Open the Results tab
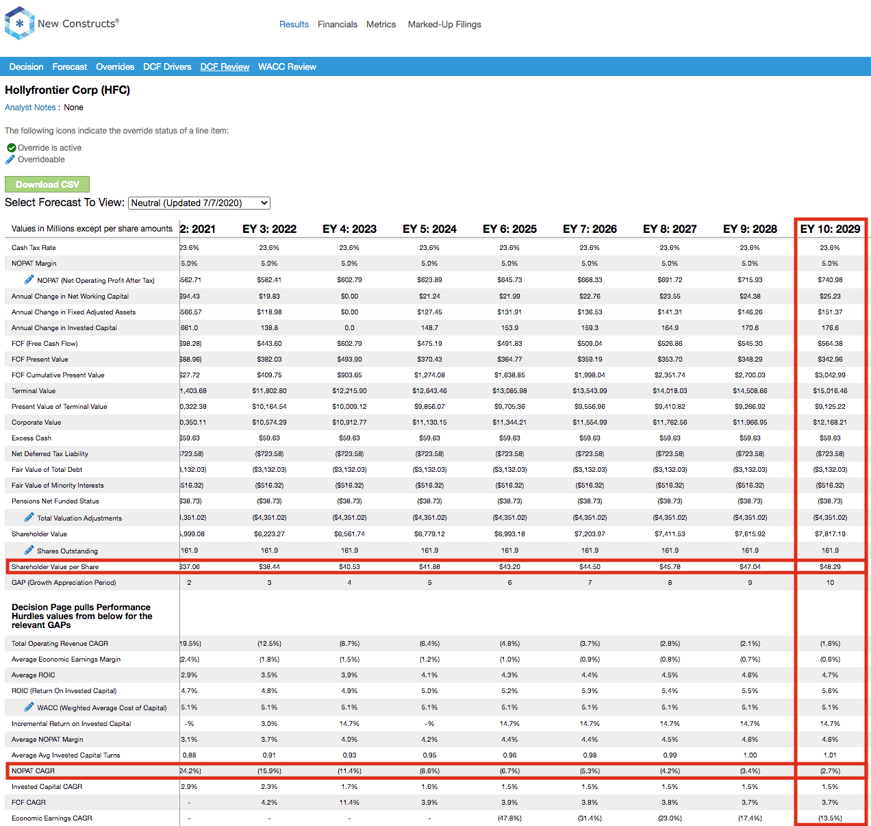 tap(294, 25)
